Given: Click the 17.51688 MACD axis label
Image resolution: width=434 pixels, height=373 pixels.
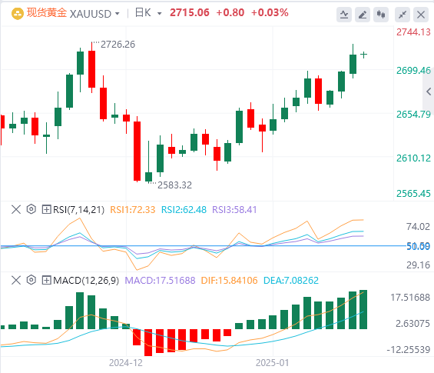Looking at the screenshot, I should coord(410,298).
